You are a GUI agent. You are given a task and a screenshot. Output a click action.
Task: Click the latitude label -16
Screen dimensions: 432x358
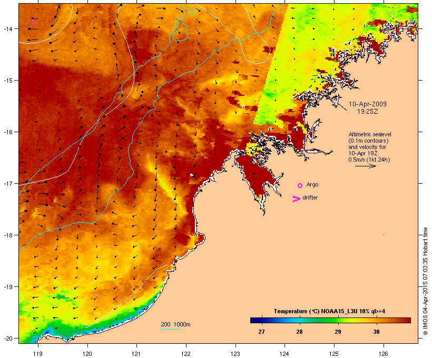point(7,132)
